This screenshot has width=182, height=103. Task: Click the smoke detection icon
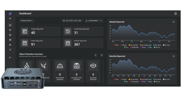pyautogui.click(x=43, y=66)
